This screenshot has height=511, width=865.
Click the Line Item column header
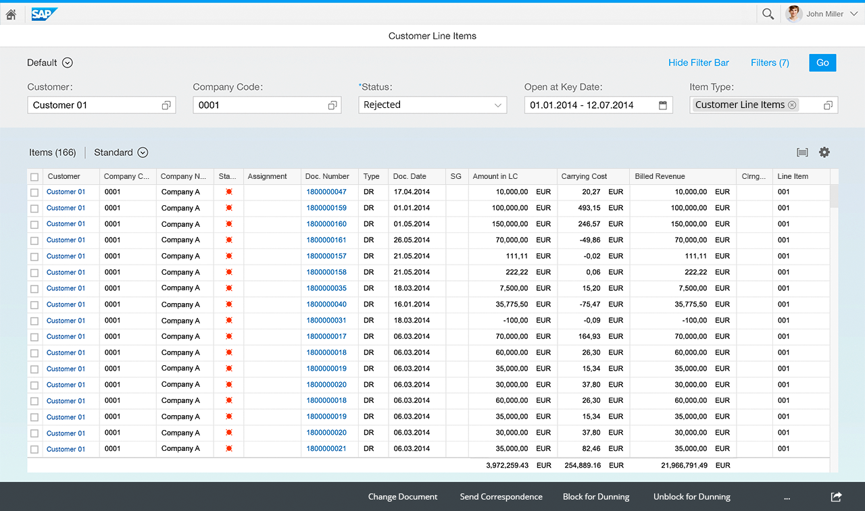801,176
